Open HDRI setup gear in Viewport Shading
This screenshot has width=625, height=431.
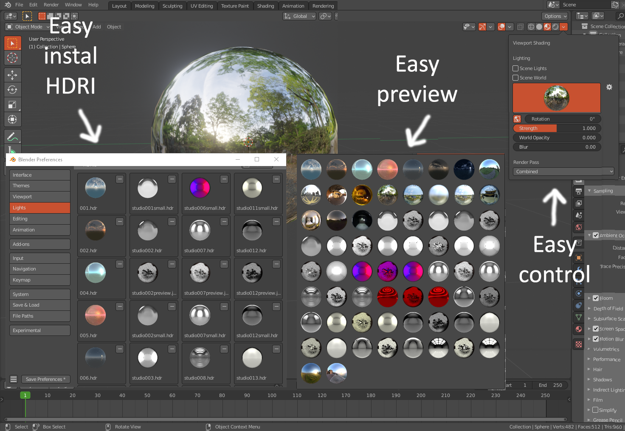coord(609,87)
